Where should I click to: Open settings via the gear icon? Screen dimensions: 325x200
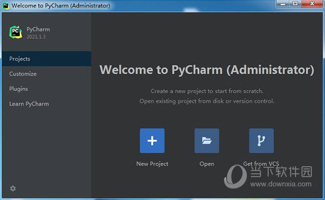click(x=13, y=189)
